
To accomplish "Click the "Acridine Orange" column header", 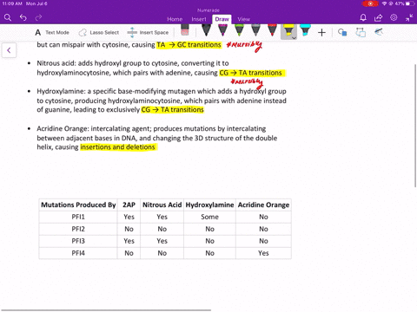I will (263, 205).
